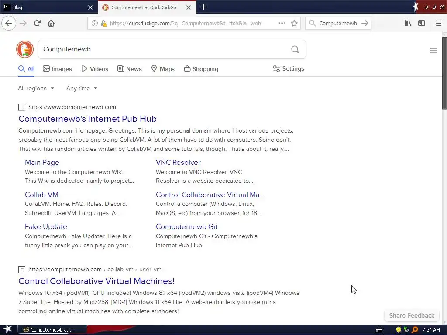Expand the Any time filter
447x335 pixels.
82,88
